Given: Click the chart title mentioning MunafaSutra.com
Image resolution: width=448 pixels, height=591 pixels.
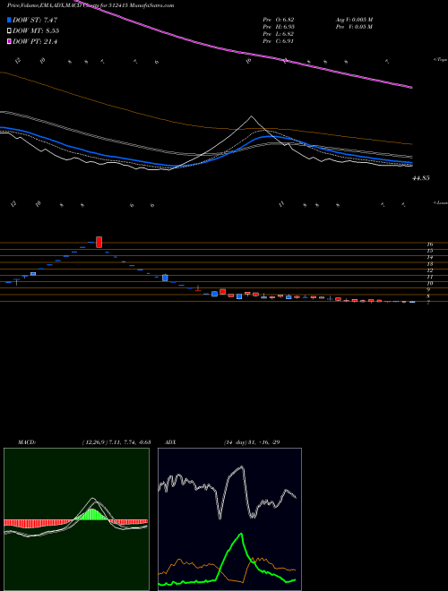Looking at the screenshot, I should point(90,5).
